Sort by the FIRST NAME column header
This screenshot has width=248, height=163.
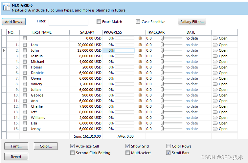[x=50, y=32]
